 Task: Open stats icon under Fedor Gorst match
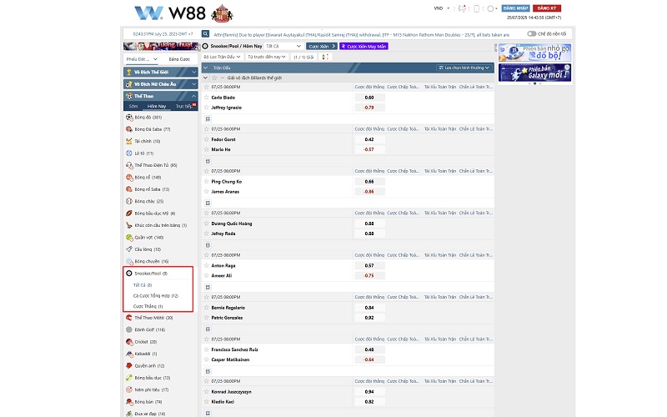[x=208, y=161]
